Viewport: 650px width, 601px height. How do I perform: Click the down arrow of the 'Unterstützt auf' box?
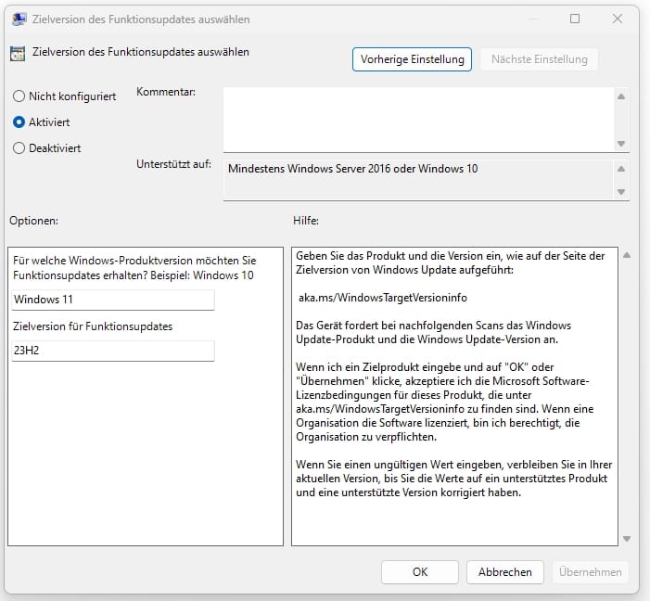pyautogui.click(x=621, y=192)
